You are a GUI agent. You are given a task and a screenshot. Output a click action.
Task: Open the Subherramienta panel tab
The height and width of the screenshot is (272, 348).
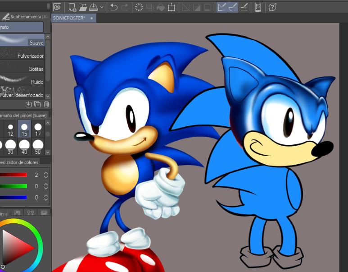click(25, 17)
